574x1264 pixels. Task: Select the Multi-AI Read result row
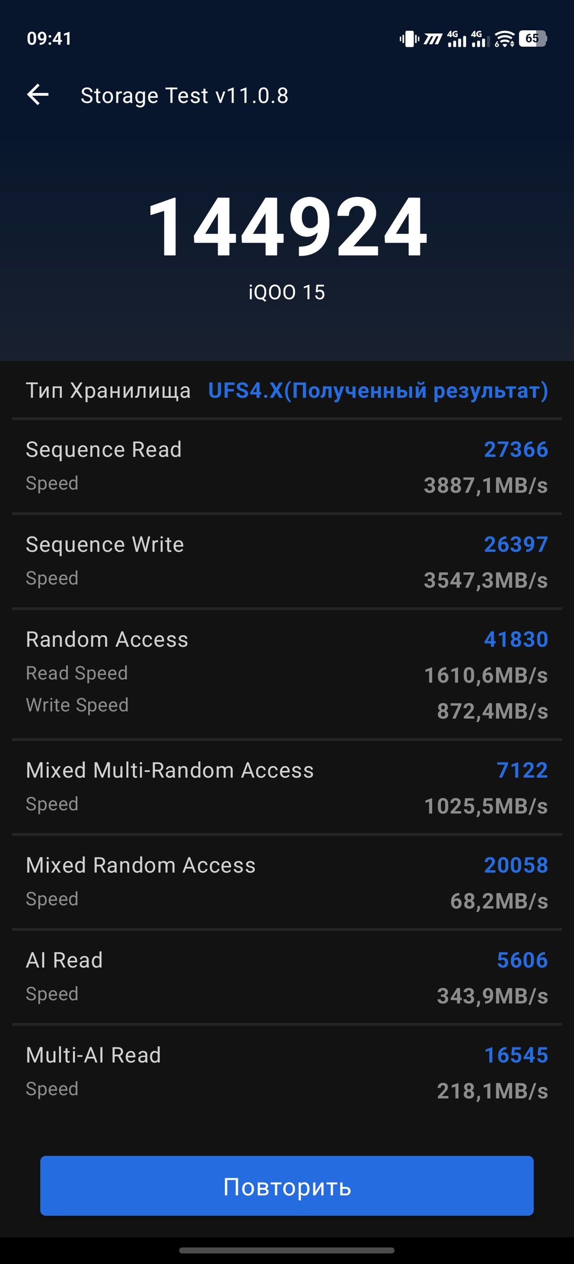[x=287, y=1072]
